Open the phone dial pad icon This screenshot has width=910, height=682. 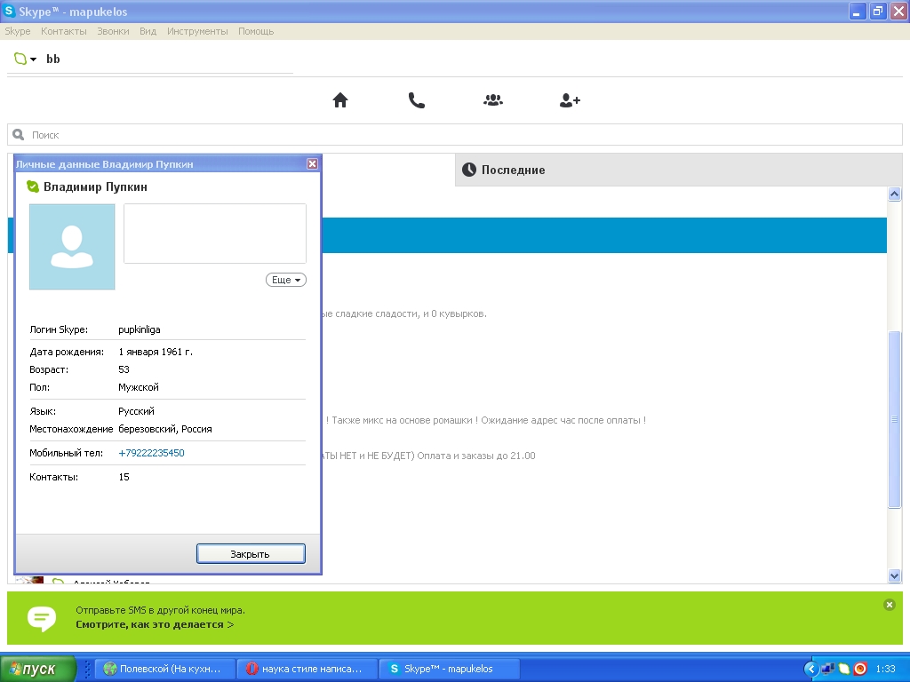coord(417,100)
